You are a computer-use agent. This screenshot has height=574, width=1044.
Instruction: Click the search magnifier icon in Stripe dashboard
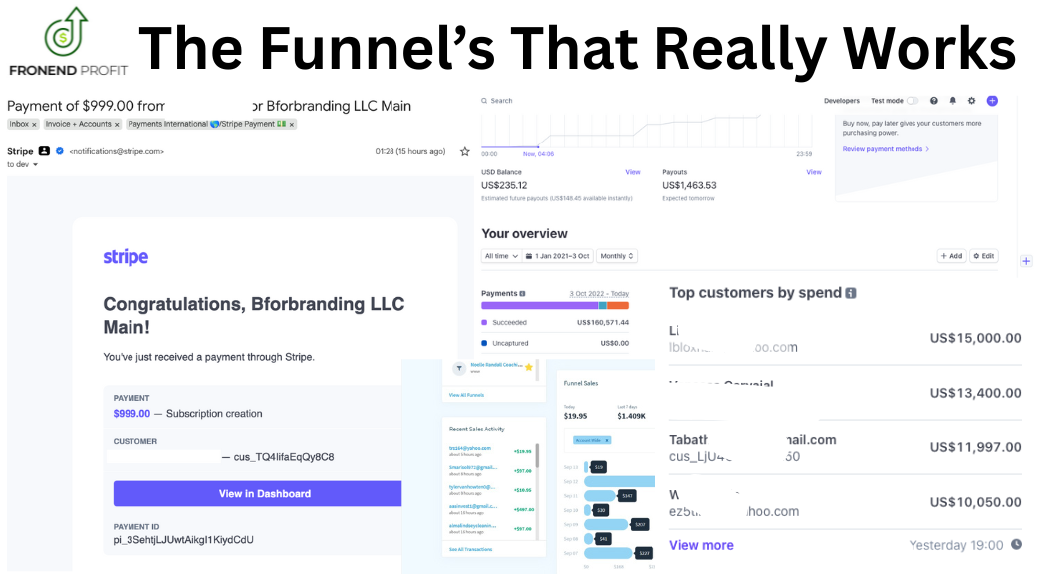(484, 101)
